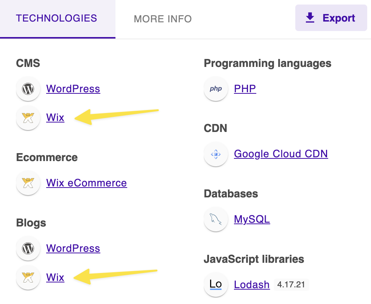Viewport: 371px width, 304px height.
Task: Click the Google Cloud CDN icon
Action: click(x=216, y=154)
